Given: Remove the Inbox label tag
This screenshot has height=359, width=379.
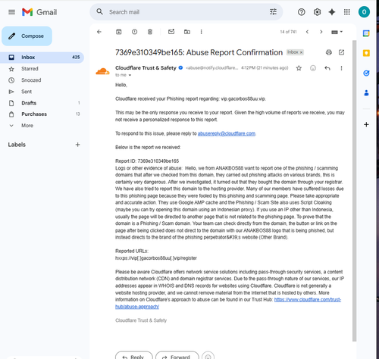Looking at the screenshot, I should 301,52.
